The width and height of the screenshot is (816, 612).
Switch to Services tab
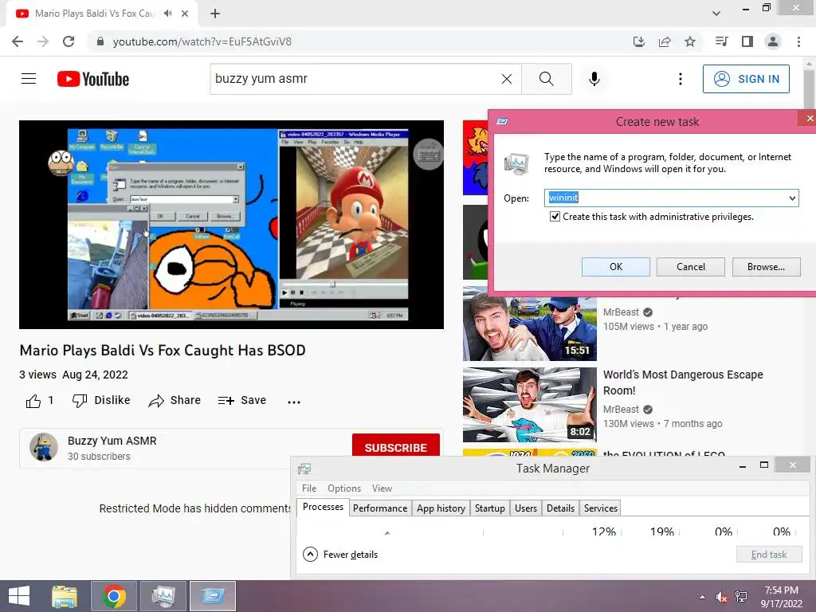click(x=601, y=508)
